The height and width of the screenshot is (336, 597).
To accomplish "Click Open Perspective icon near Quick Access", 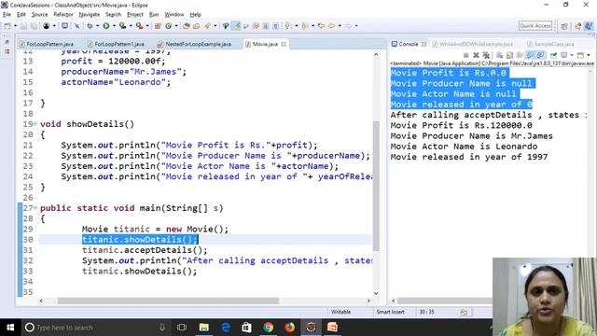I will 564,26.
